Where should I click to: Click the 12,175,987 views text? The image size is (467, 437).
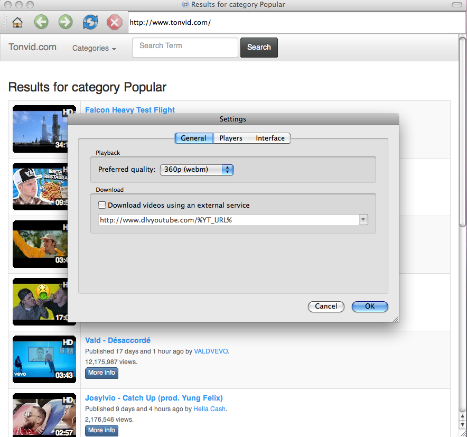(111, 362)
